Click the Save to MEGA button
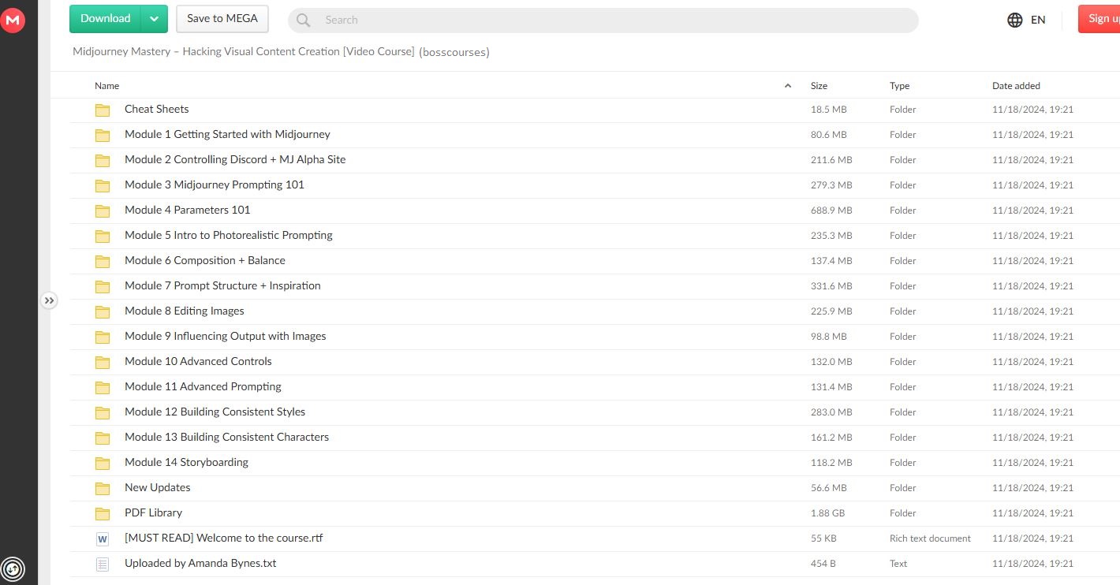1120x585 pixels. coord(222,19)
